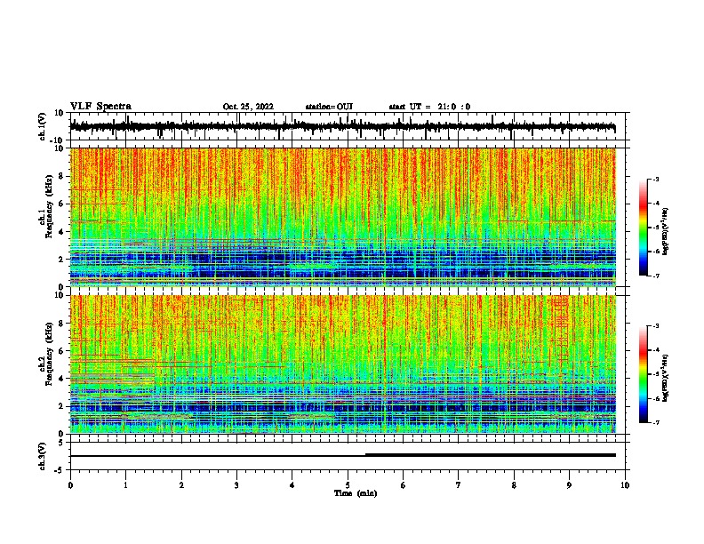Click the "-7" tick on ch.1 colorbar

(x=655, y=276)
